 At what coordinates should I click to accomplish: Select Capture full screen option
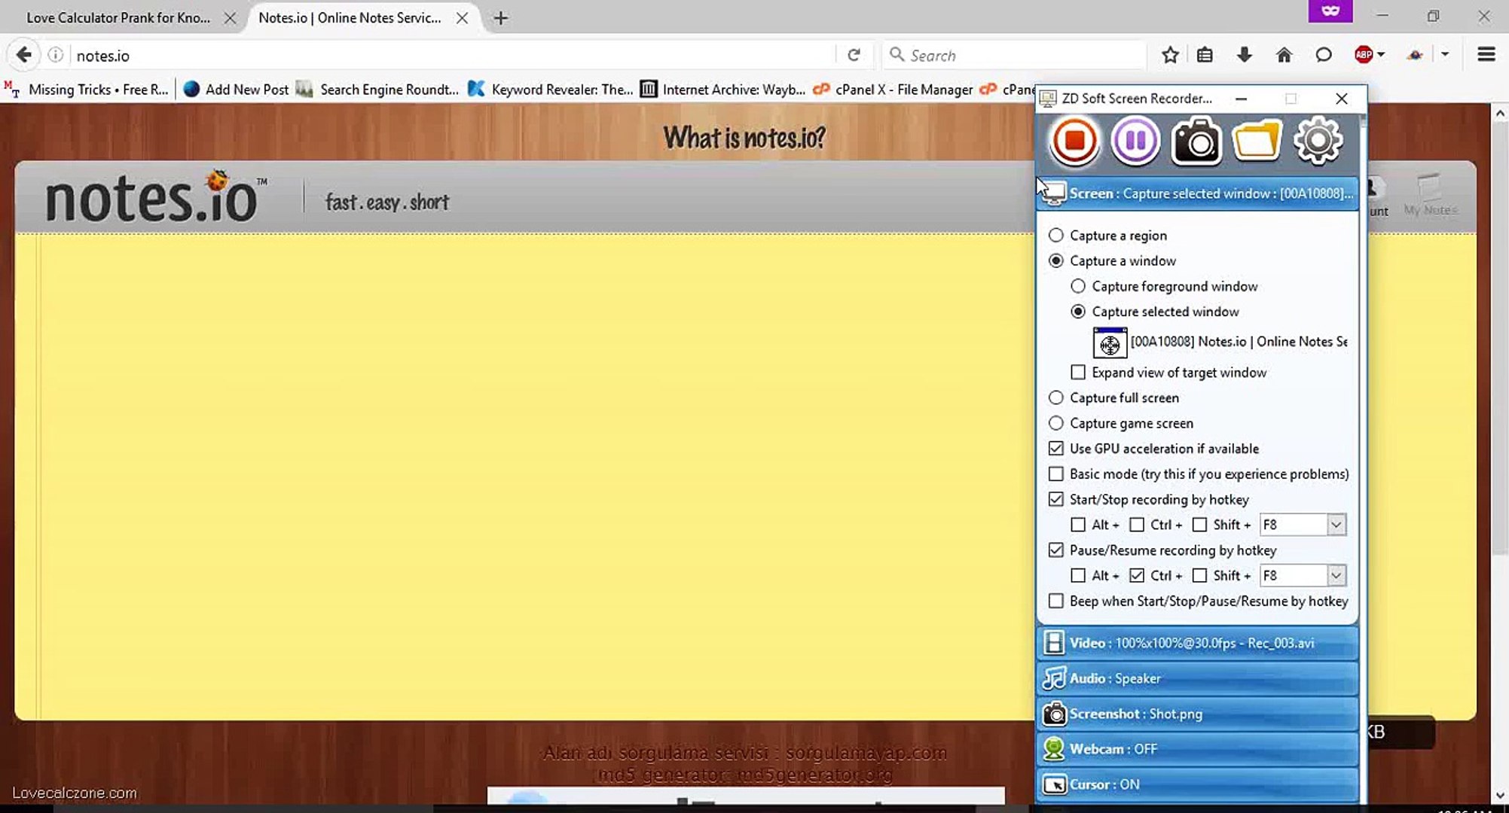(x=1056, y=397)
